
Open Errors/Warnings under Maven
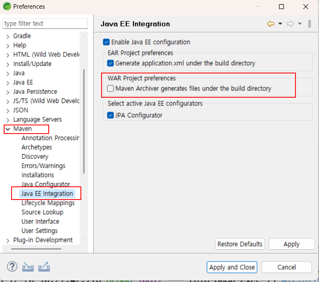pyautogui.click(x=43, y=166)
